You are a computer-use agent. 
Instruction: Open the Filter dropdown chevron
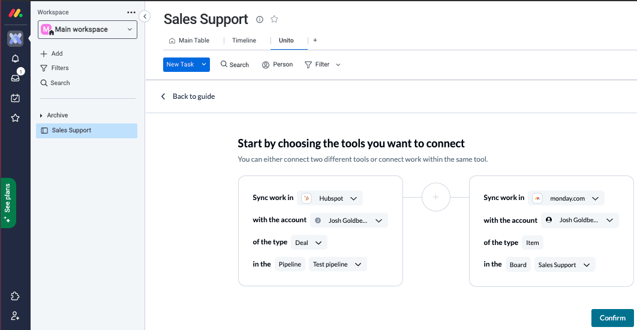coord(338,65)
